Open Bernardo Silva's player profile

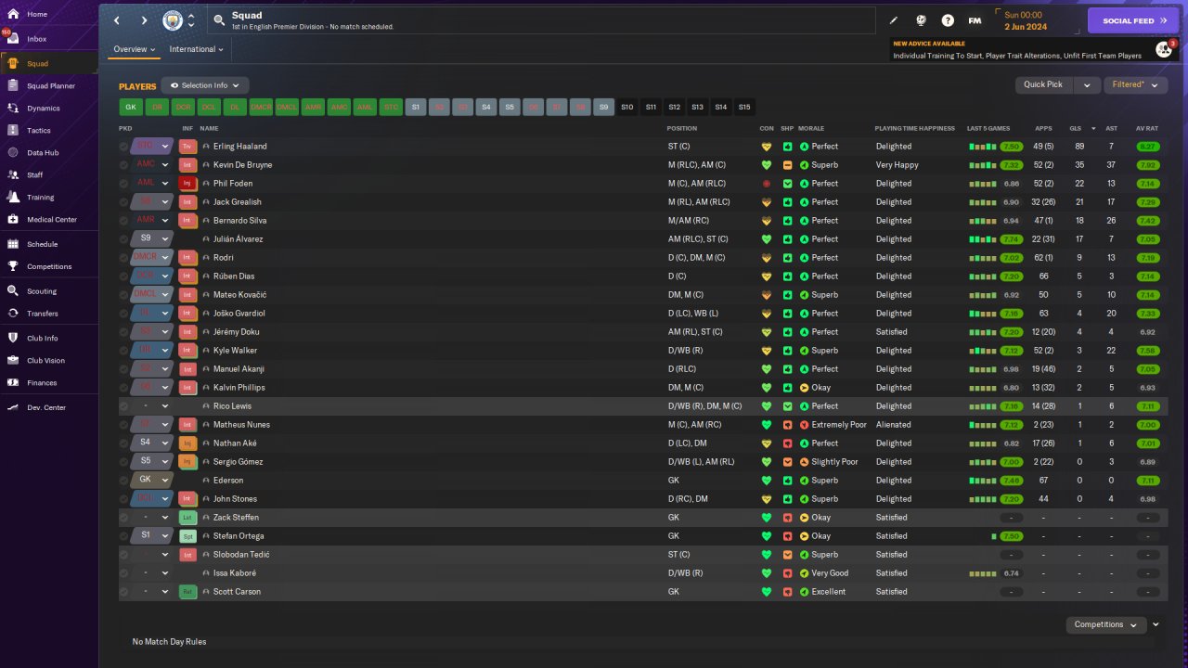tap(239, 221)
